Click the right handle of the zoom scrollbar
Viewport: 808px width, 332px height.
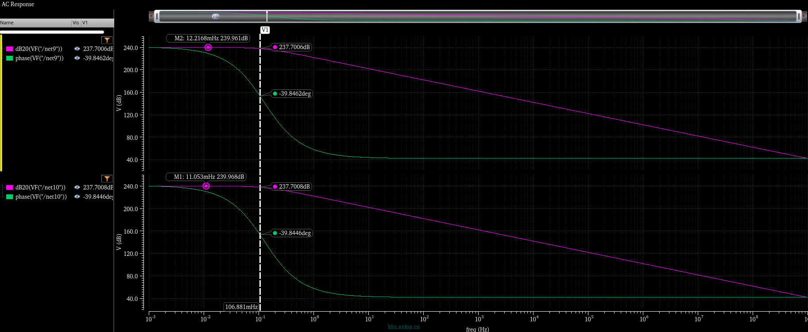point(799,16)
